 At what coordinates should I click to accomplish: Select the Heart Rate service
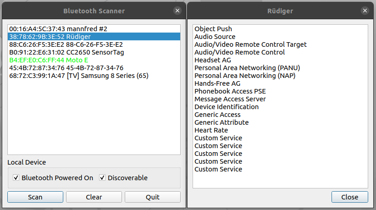211,130
